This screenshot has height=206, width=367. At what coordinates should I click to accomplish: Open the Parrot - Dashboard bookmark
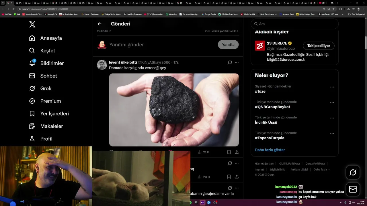click(90, 14)
